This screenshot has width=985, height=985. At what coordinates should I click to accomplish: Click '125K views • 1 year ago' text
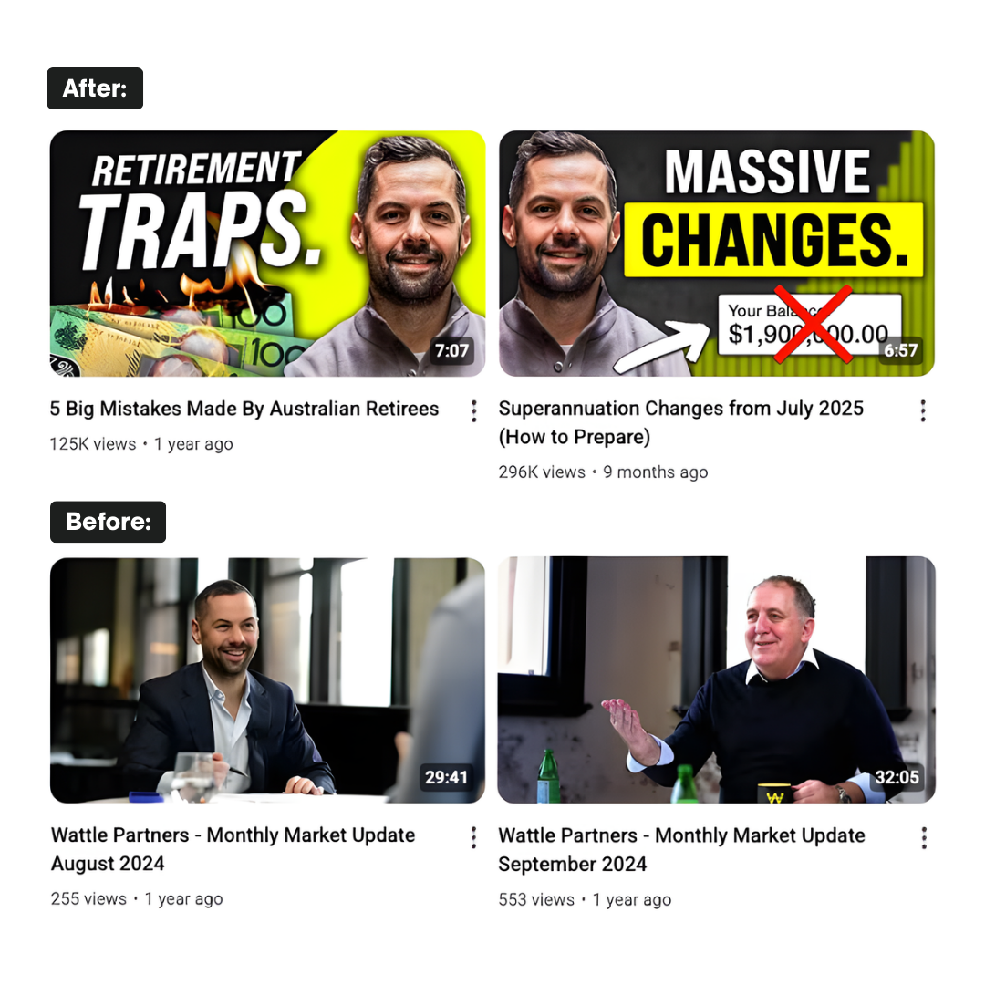141,444
